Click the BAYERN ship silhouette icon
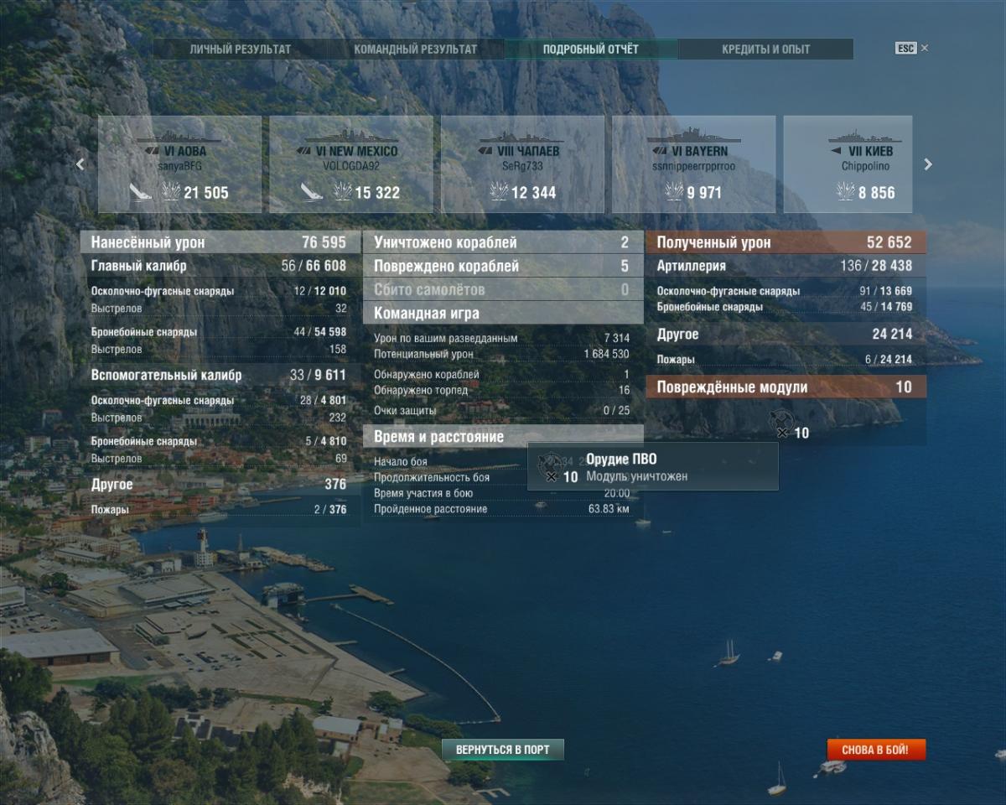The width and height of the screenshot is (1006, 805). (x=693, y=138)
